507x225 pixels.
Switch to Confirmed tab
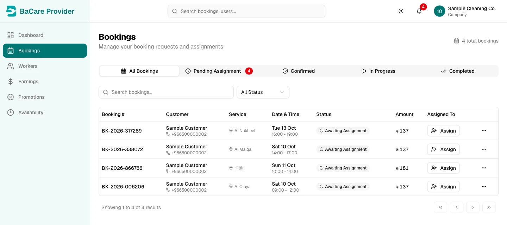(299, 71)
